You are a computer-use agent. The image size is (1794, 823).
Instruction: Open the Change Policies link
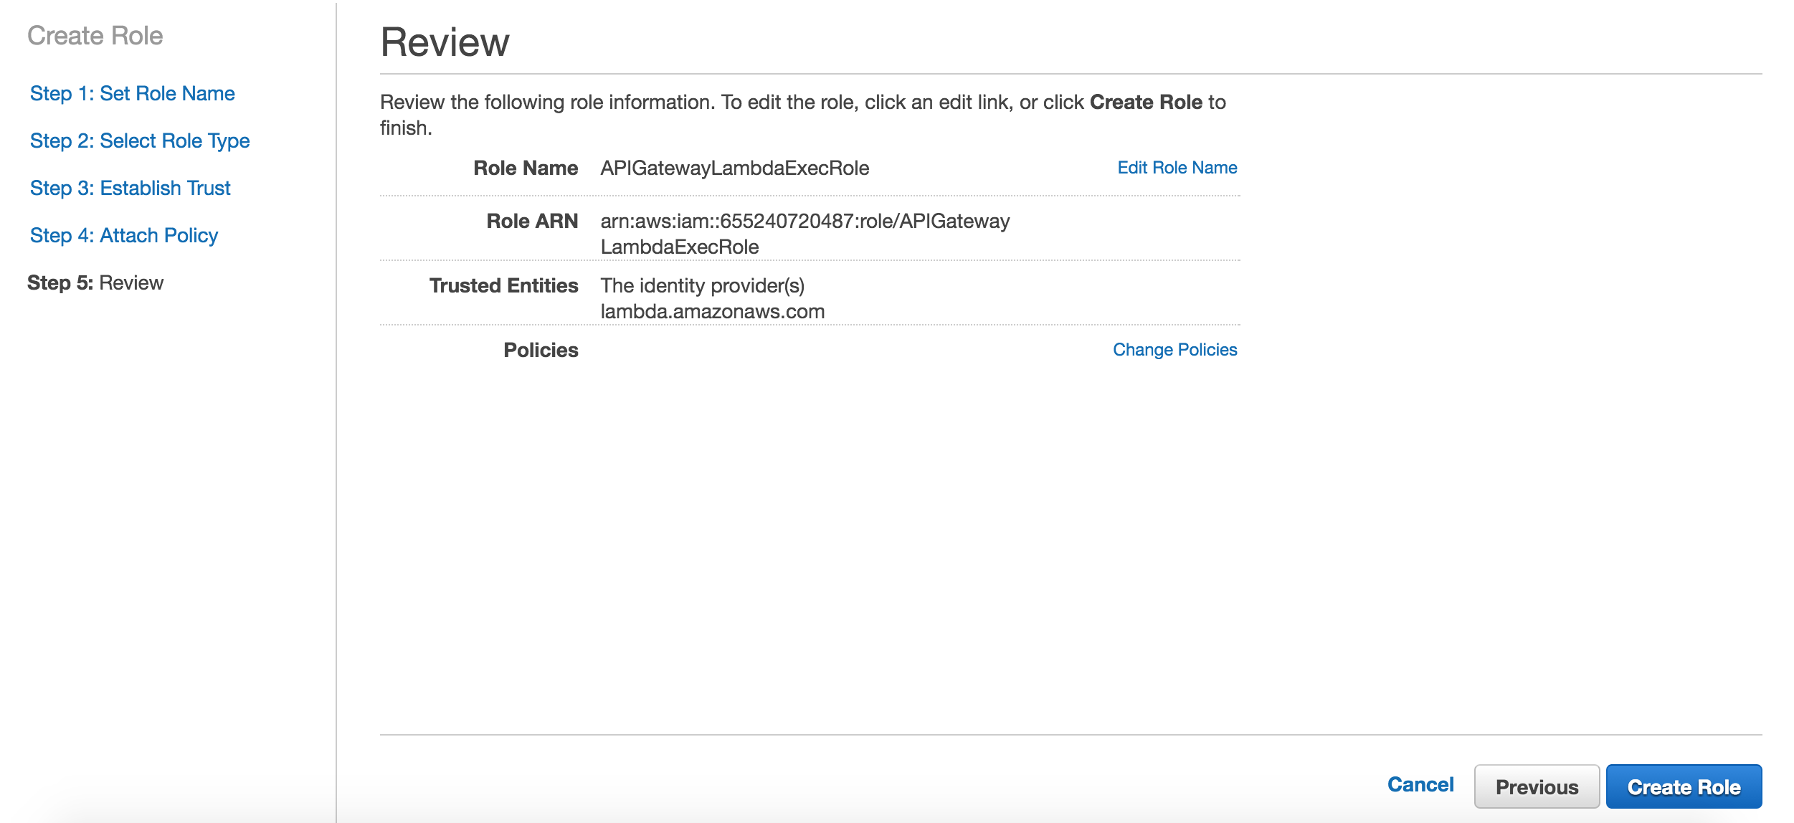[x=1174, y=350]
